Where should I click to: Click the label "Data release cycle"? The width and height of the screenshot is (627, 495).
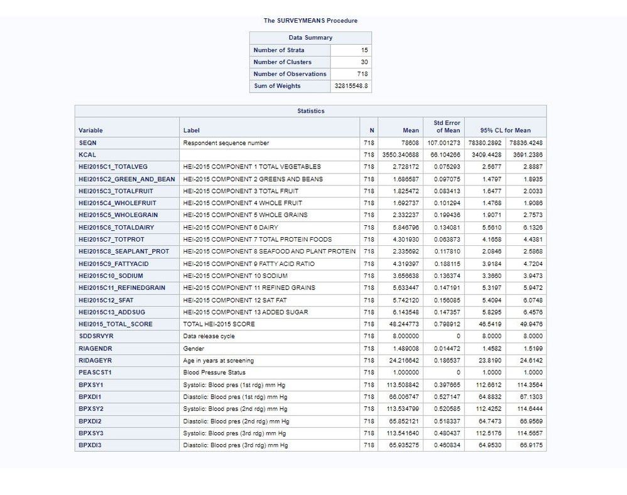click(209, 336)
